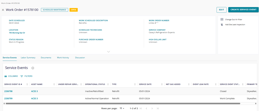Open the Service Events info icon
259x111 pixels.
(33, 68)
